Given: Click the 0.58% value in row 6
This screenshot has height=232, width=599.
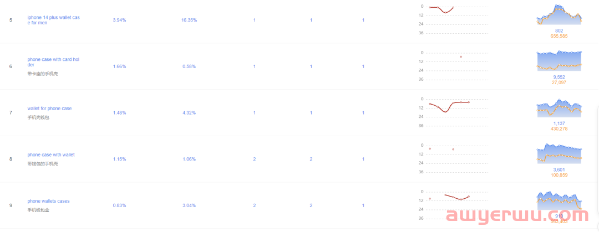Looking at the screenshot, I should (x=189, y=66).
